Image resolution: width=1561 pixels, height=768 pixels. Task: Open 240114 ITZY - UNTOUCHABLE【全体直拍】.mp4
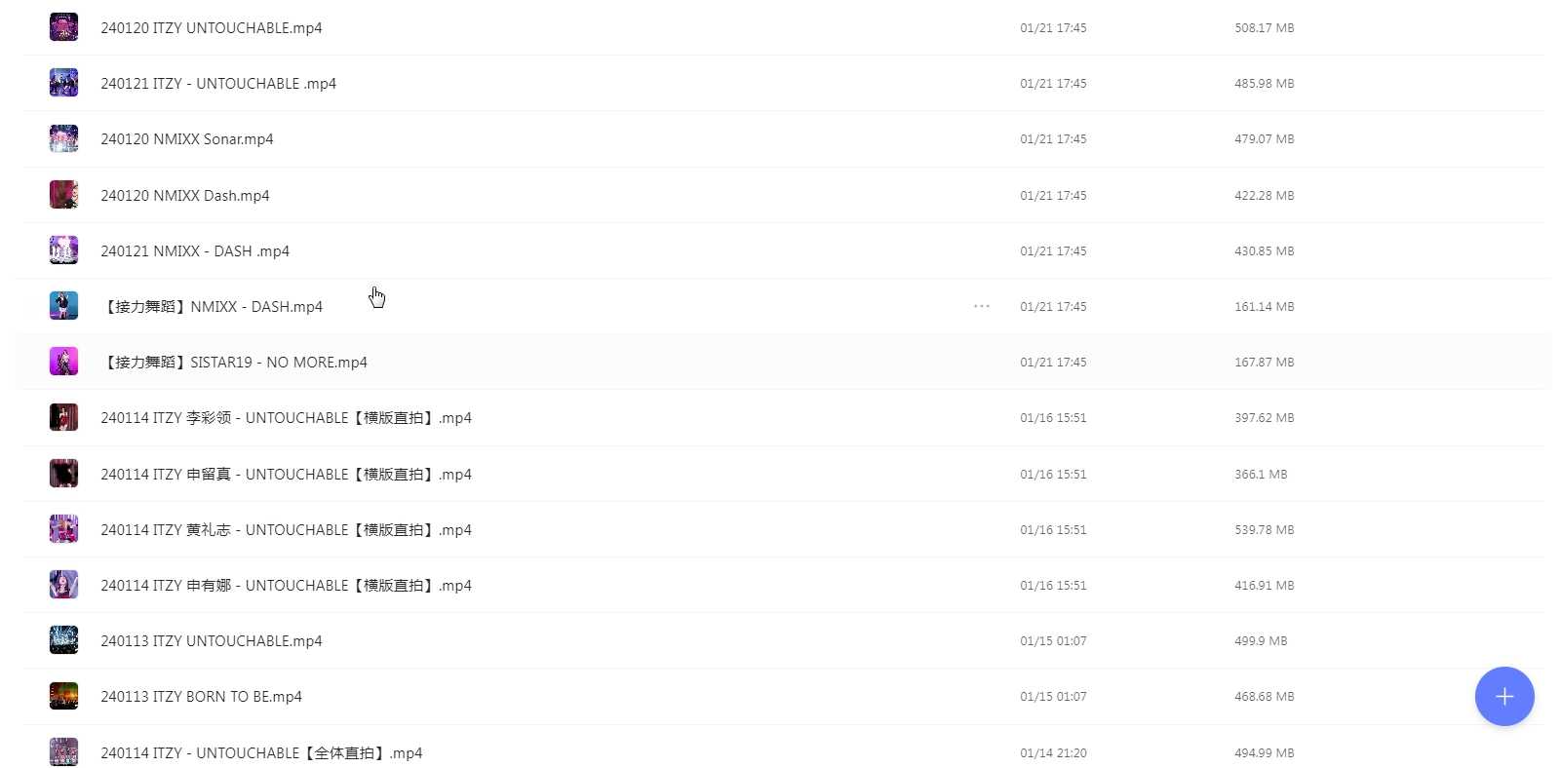(x=261, y=753)
